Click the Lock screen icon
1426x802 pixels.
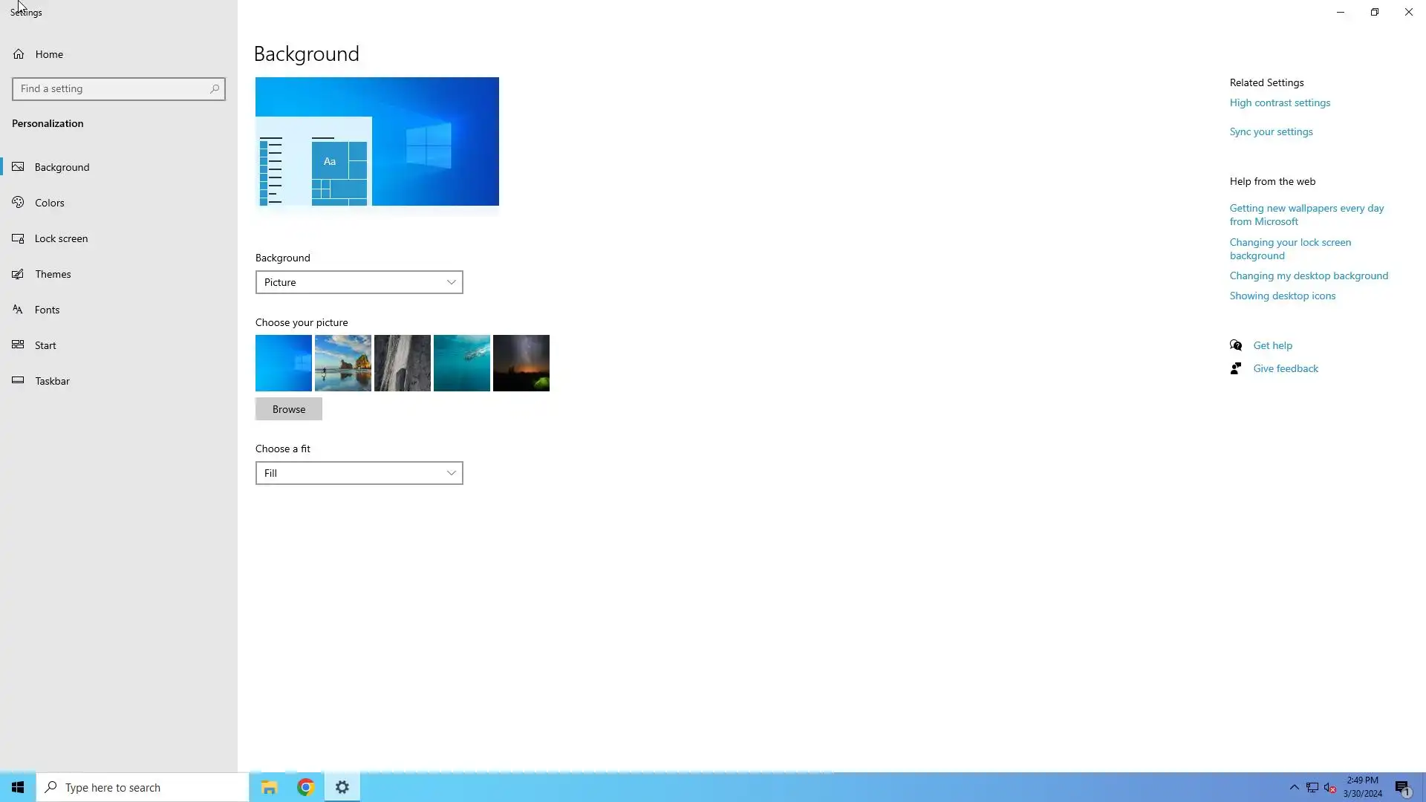click(x=18, y=238)
